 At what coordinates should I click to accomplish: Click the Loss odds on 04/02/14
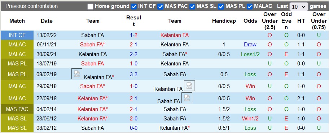click(x=250, y=109)
